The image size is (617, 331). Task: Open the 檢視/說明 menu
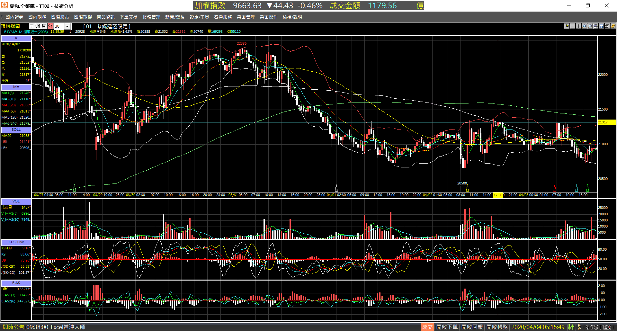(x=292, y=17)
